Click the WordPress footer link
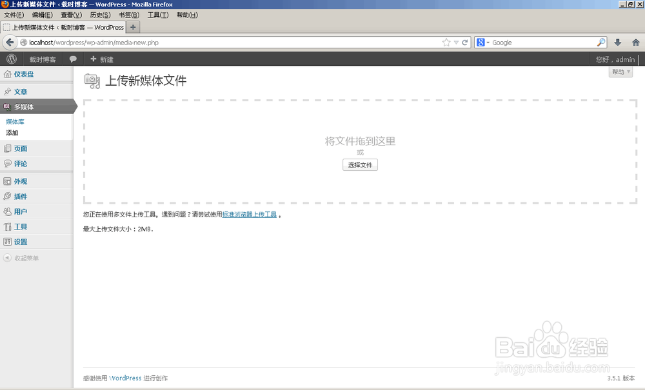 [126, 378]
